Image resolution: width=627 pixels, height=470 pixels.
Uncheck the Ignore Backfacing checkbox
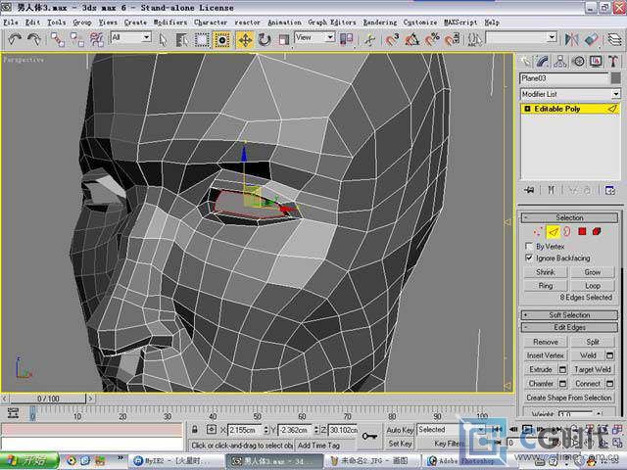pyautogui.click(x=529, y=258)
